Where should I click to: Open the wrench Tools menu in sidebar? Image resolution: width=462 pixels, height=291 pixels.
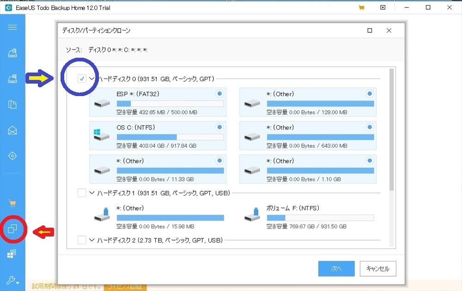[x=12, y=279]
